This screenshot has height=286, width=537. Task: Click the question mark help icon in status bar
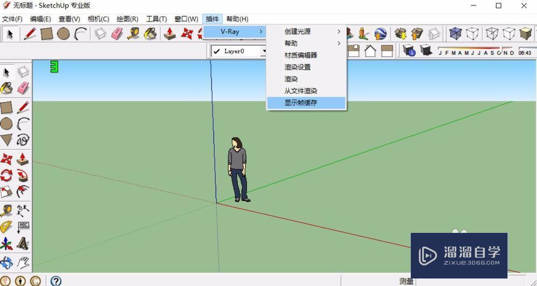click(x=56, y=281)
